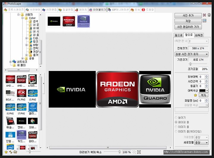The height and width of the screenshot is (158, 214).
Task: Collapse the 사용자 folder tree node
Action: coord(18,15)
